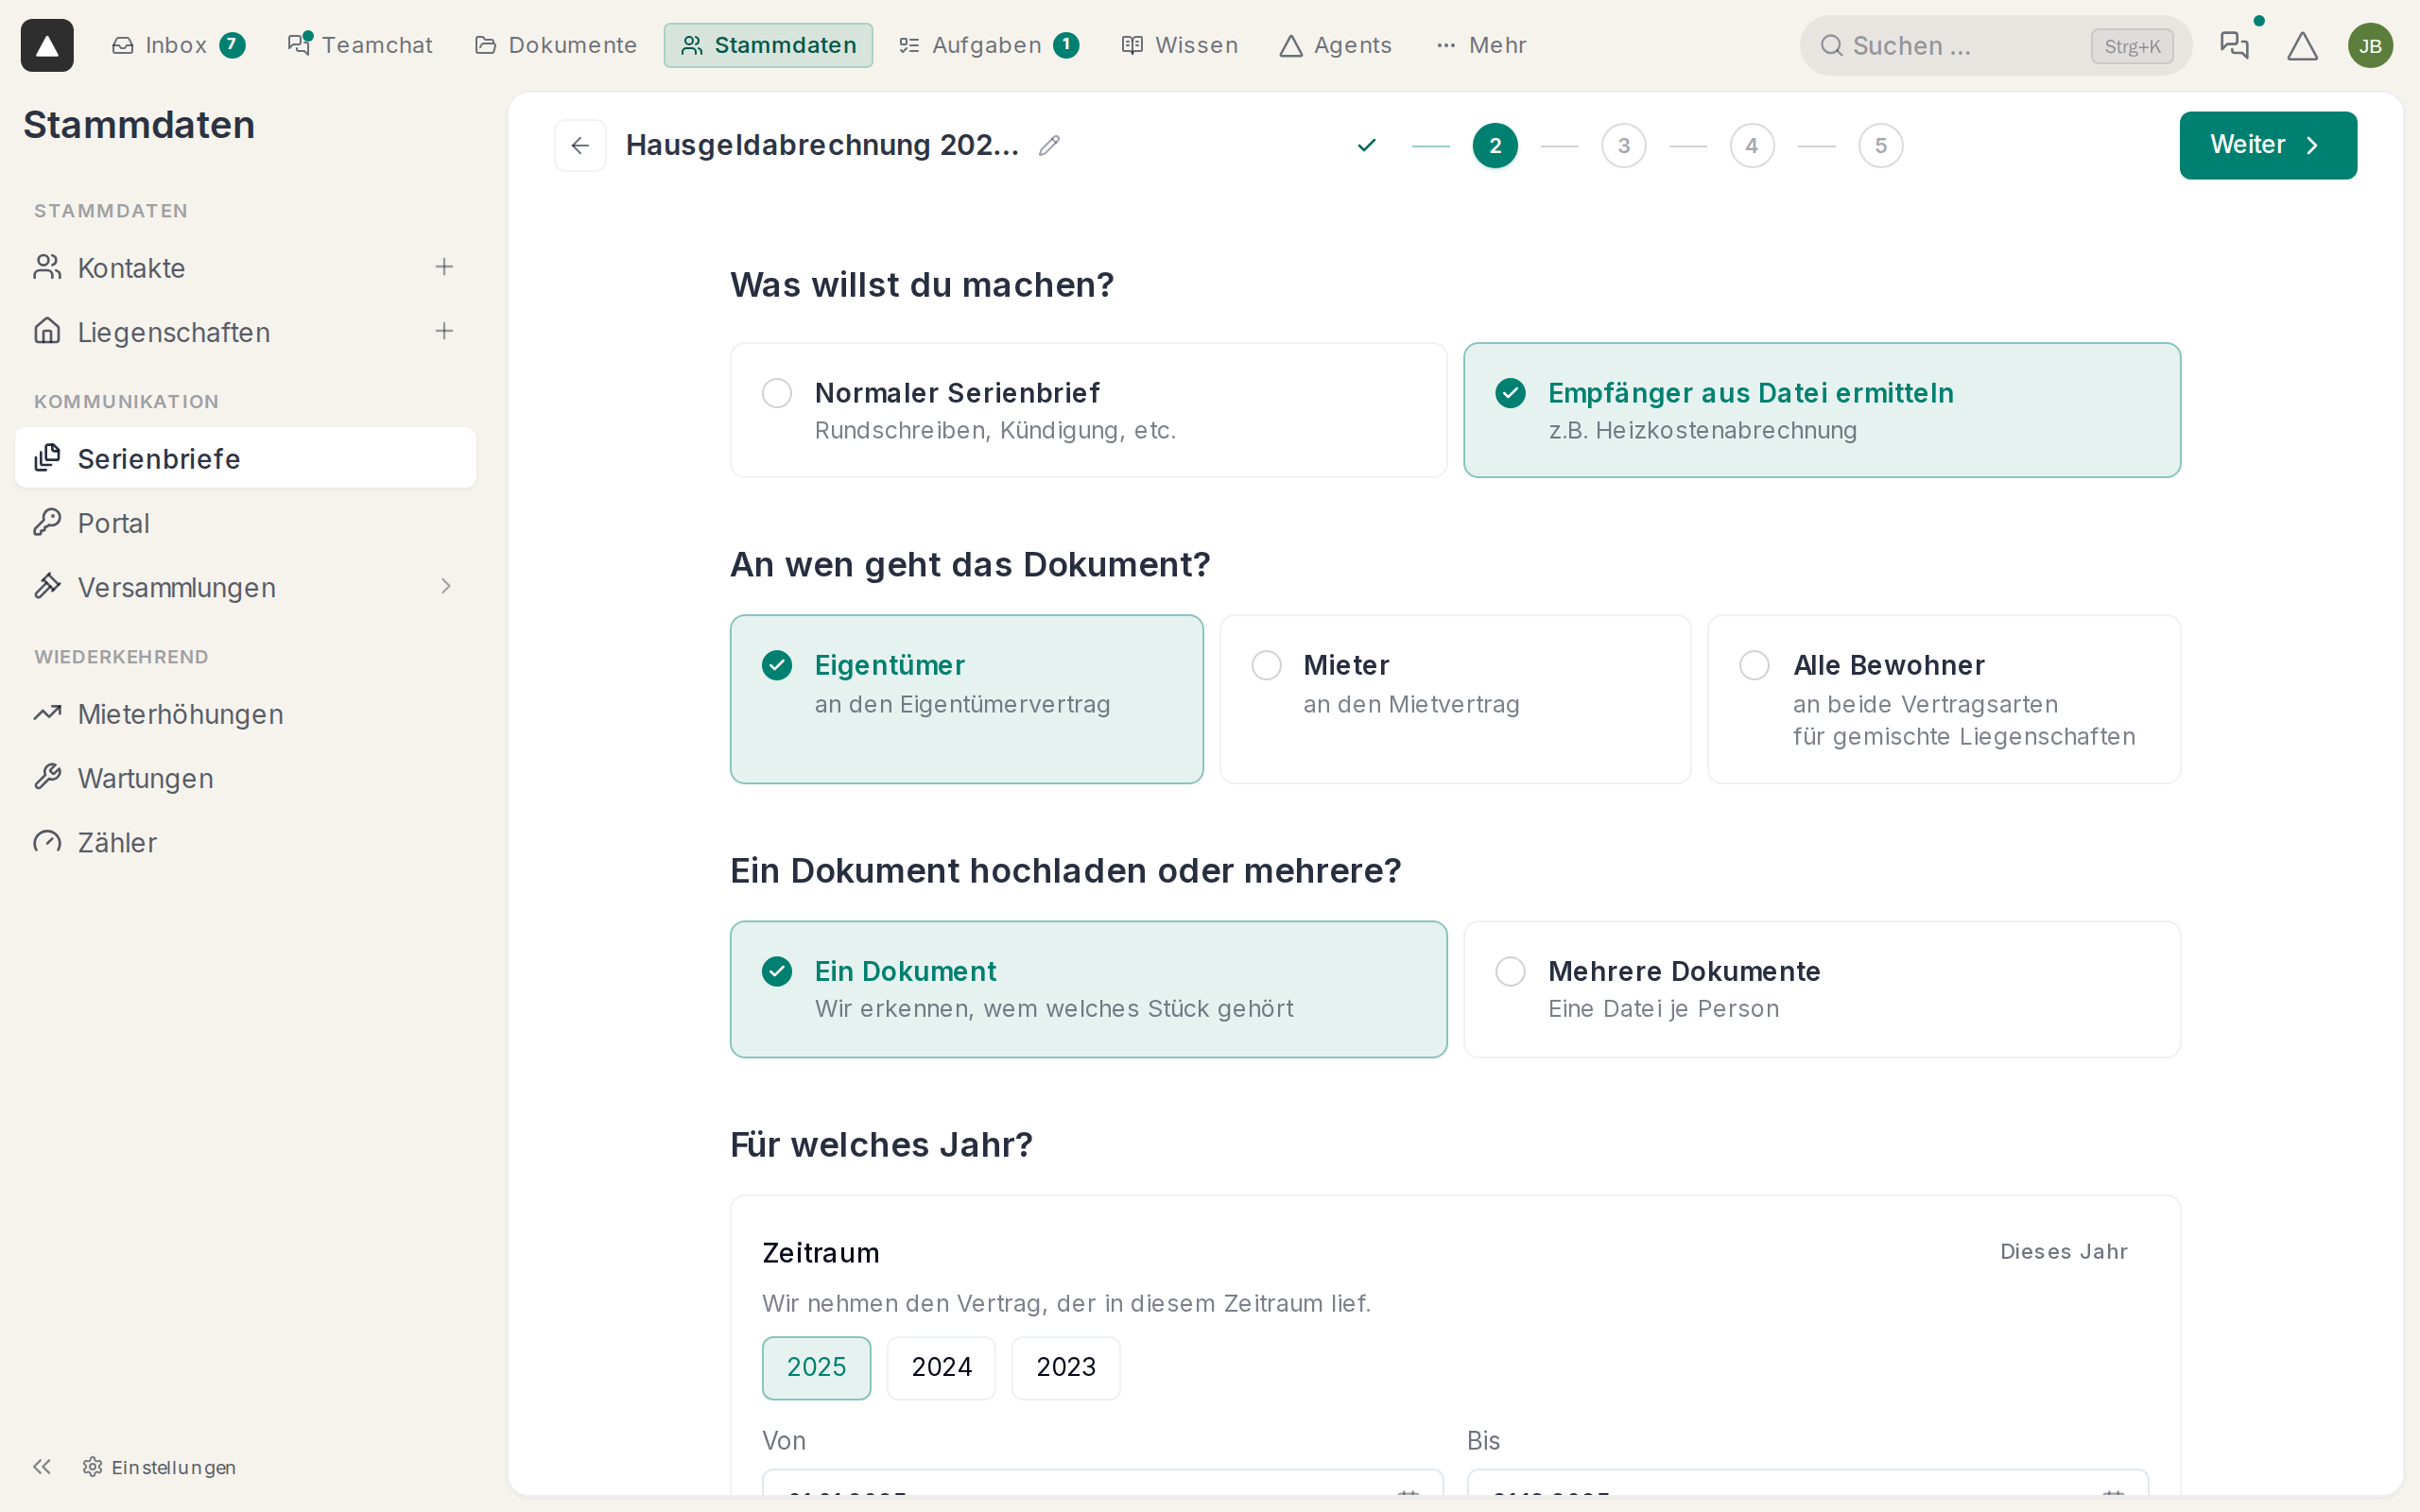The image size is (2420, 1512).
Task: Collapse sidebar with double chevron icon
Action: click(41, 1467)
